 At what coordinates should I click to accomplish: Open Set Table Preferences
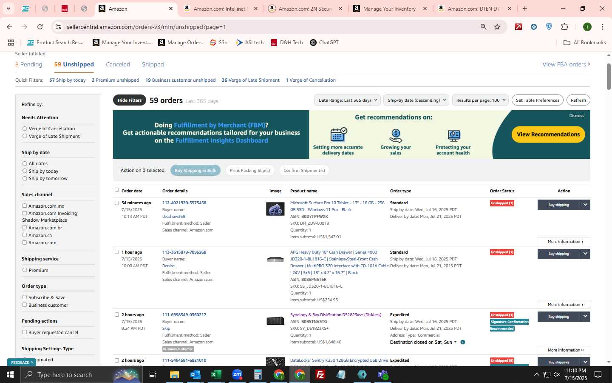pyautogui.click(x=537, y=100)
